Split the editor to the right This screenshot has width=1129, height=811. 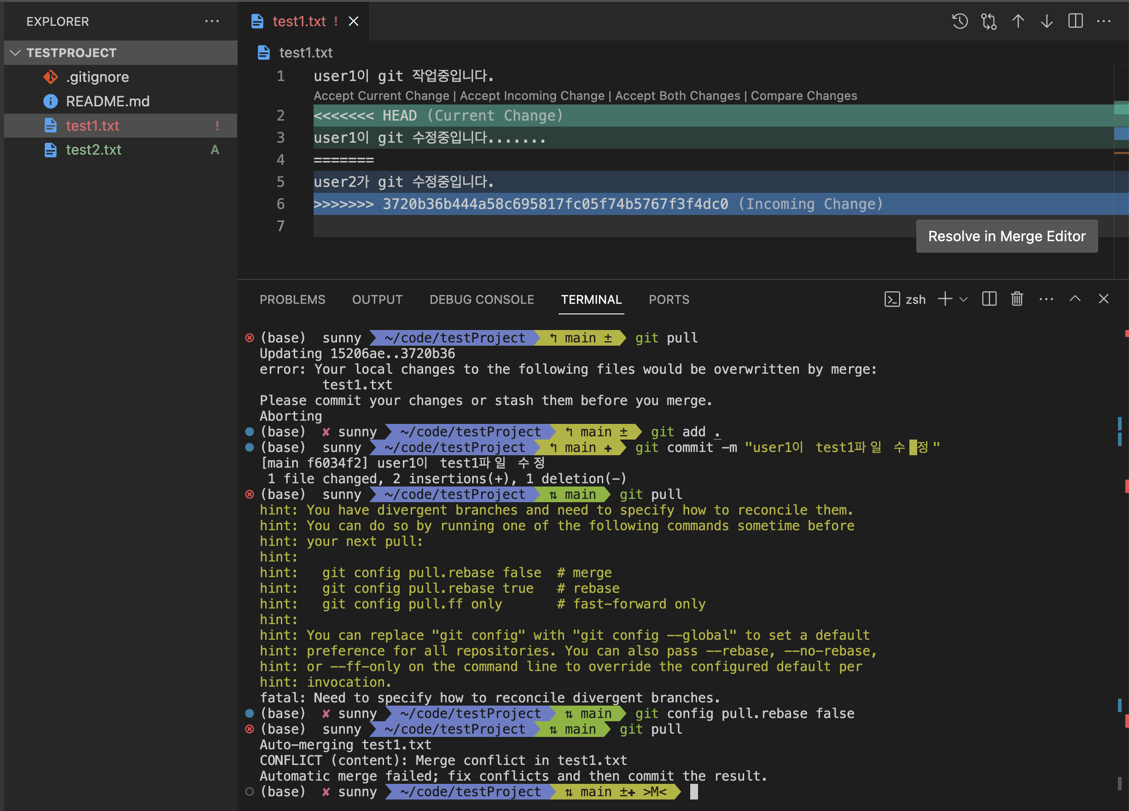1075,21
